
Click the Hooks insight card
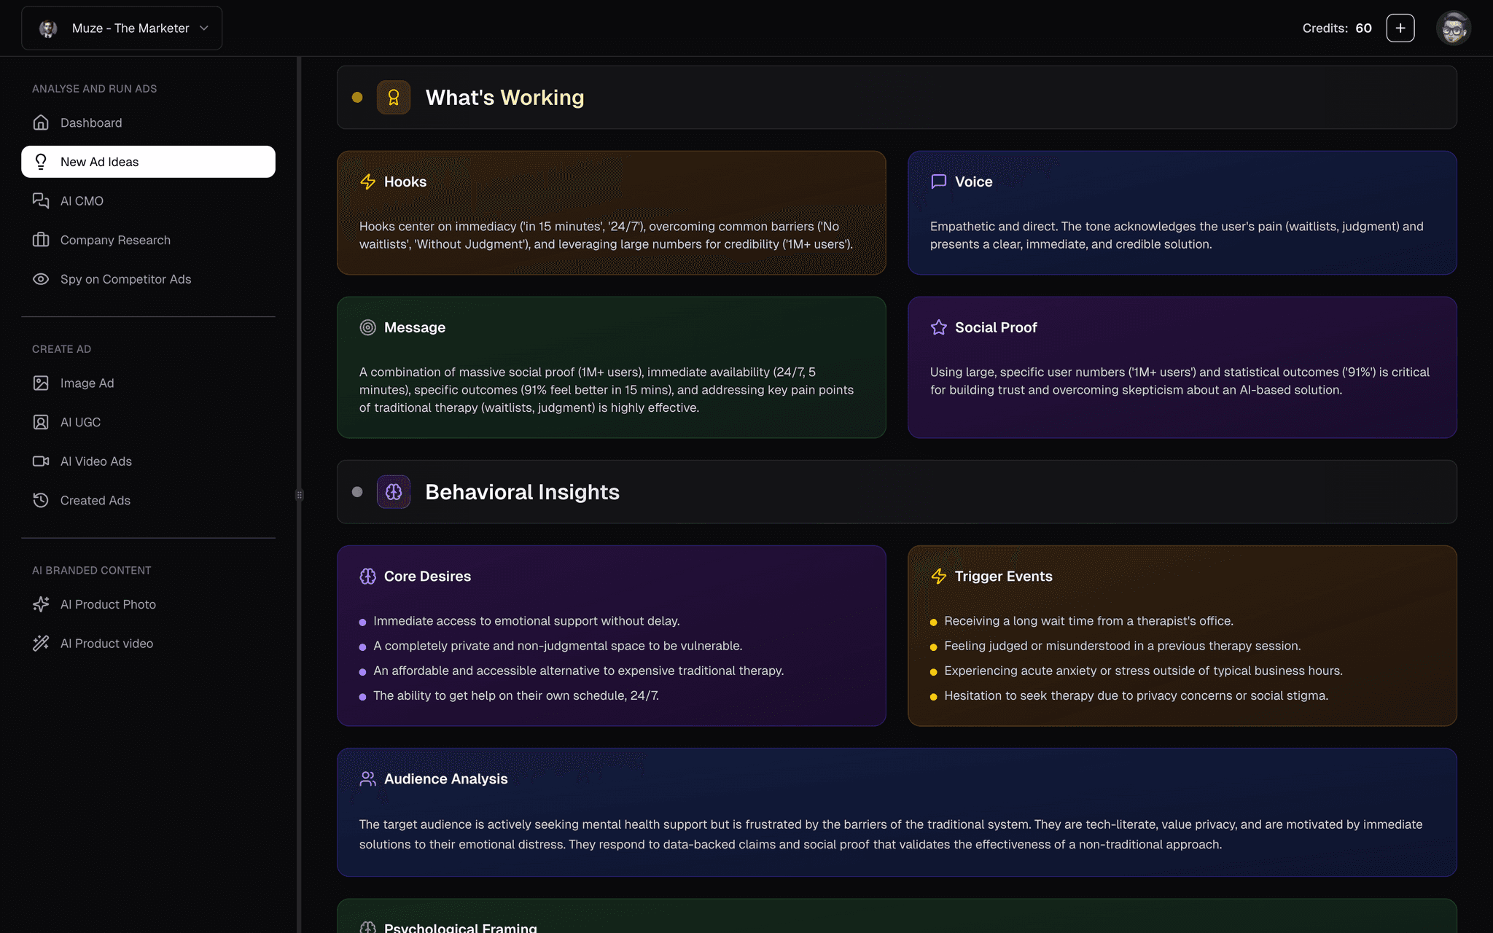click(611, 213)
